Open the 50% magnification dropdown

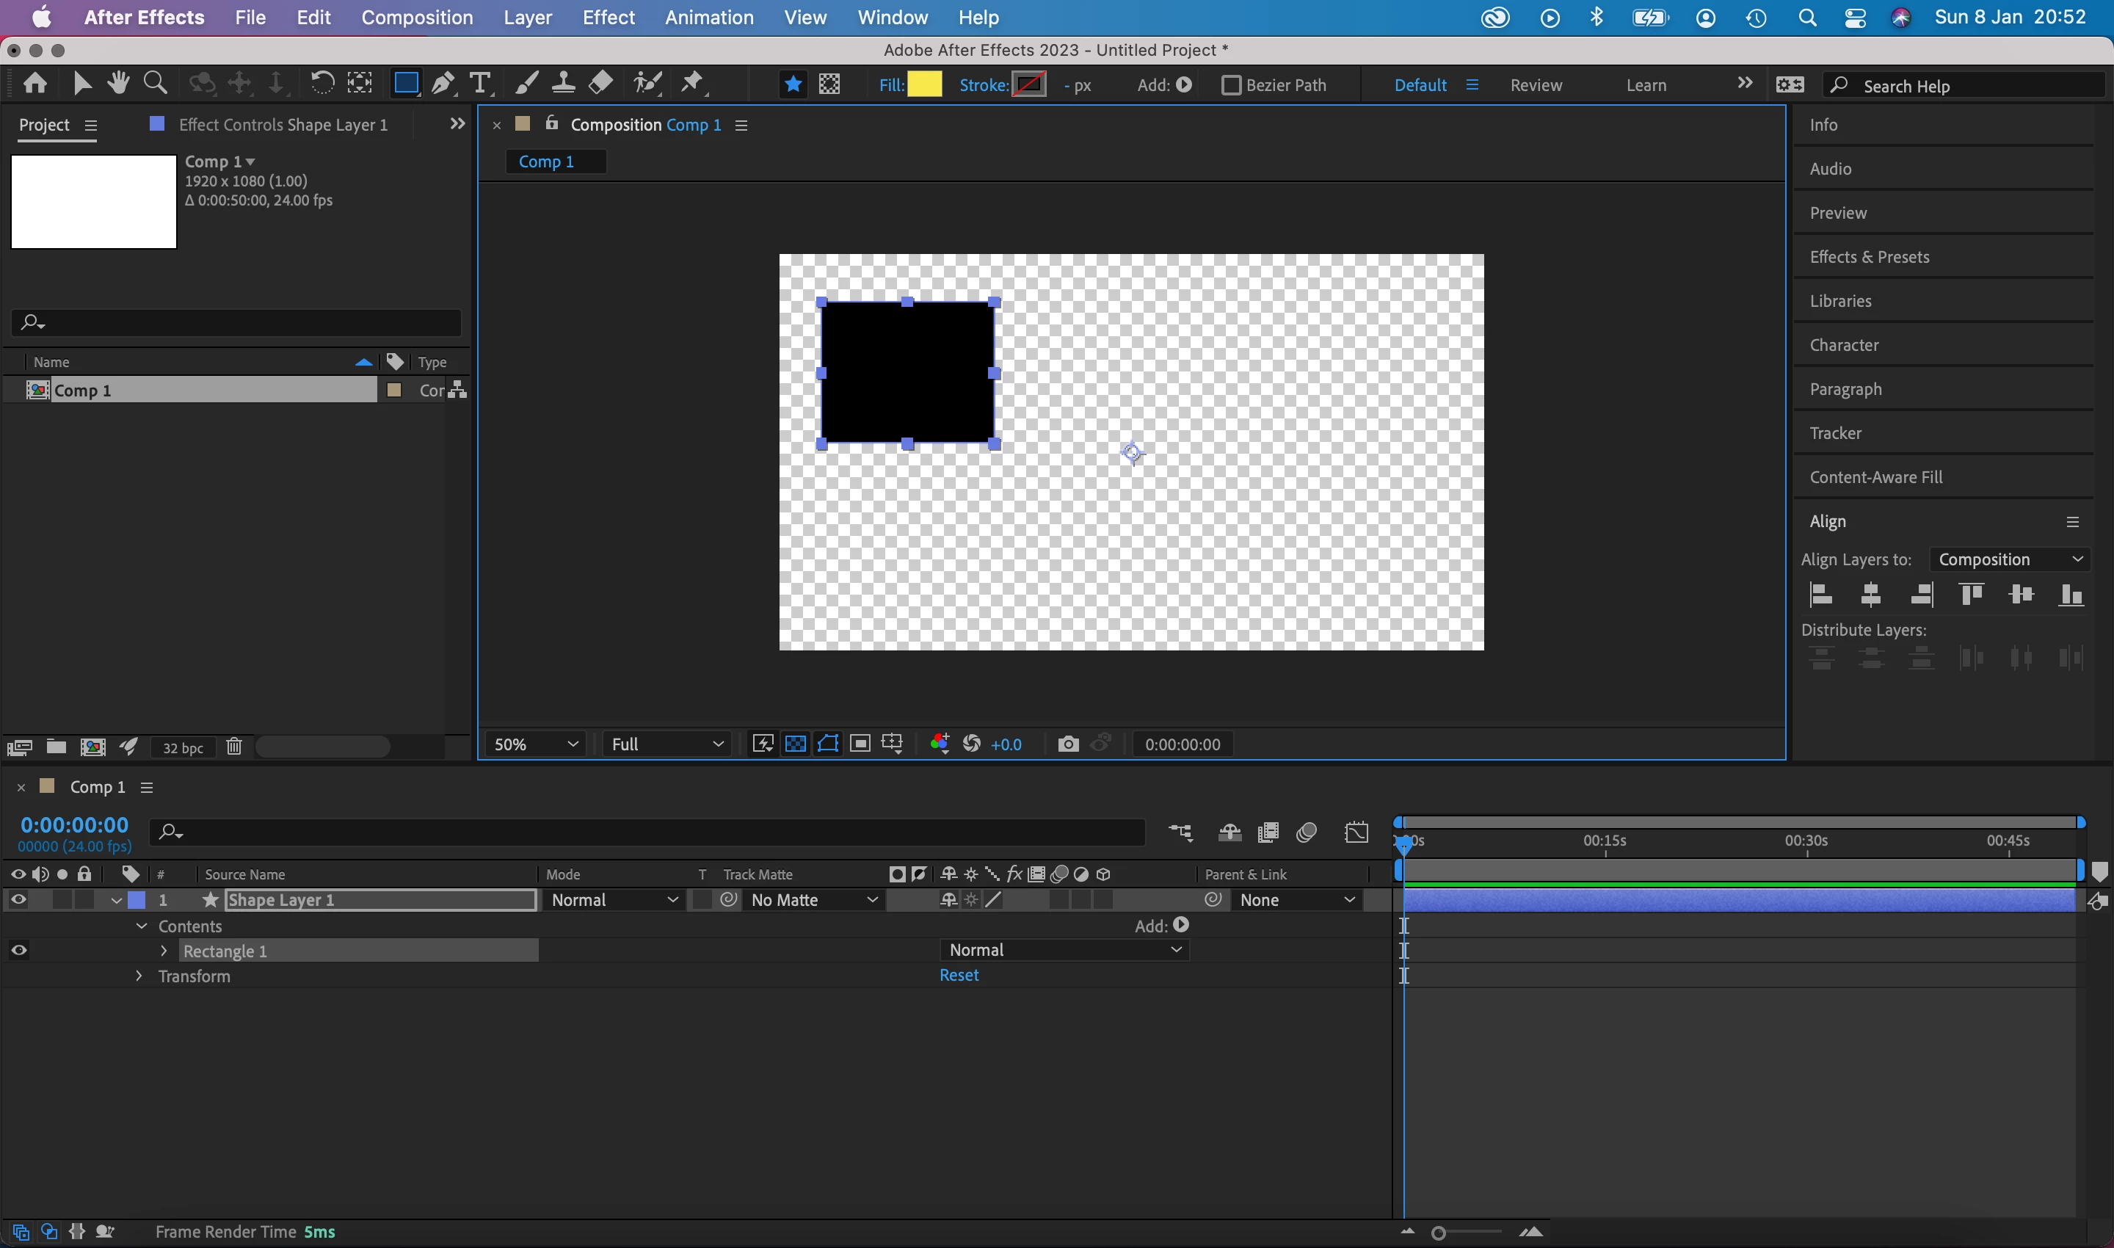(x=537, y=744)
